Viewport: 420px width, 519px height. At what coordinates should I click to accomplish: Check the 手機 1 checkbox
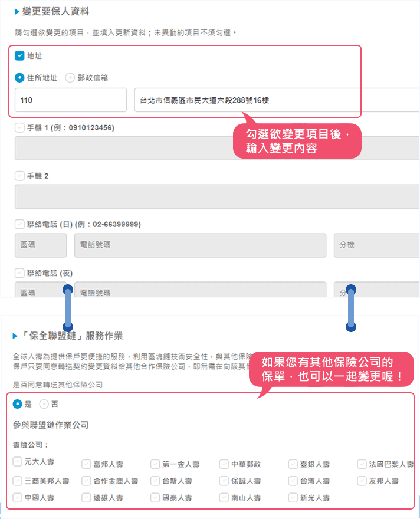click(19, 127)
